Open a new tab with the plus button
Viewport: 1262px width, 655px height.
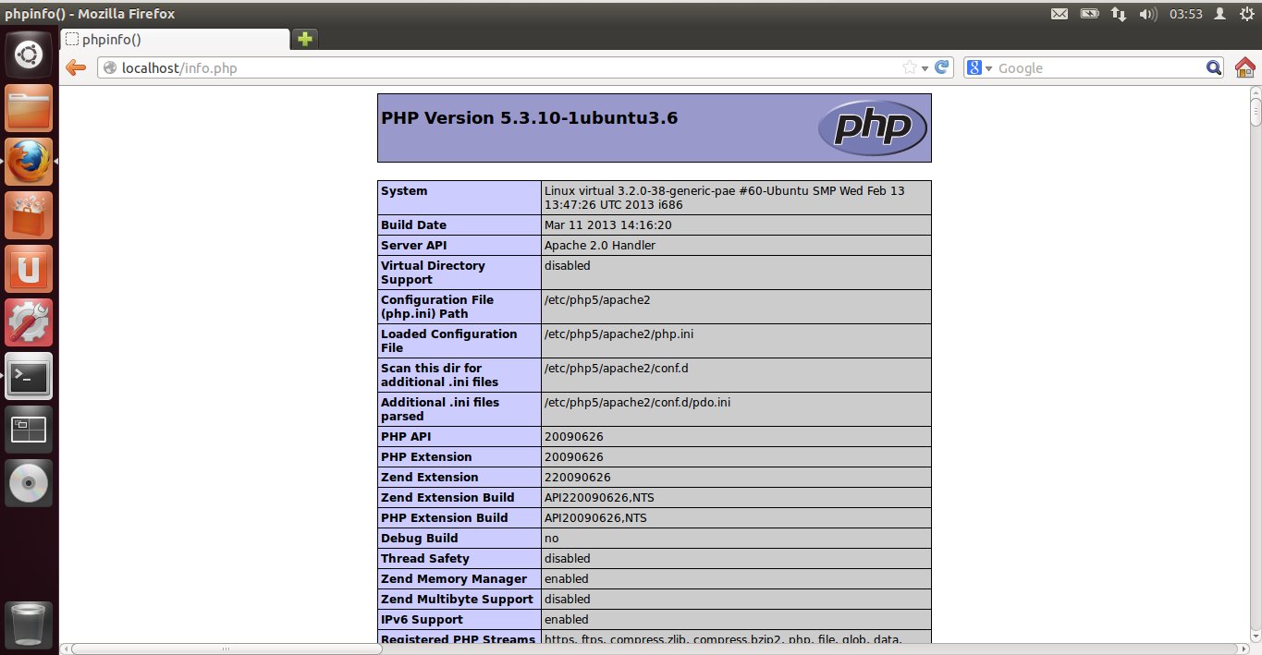[305, 39]
